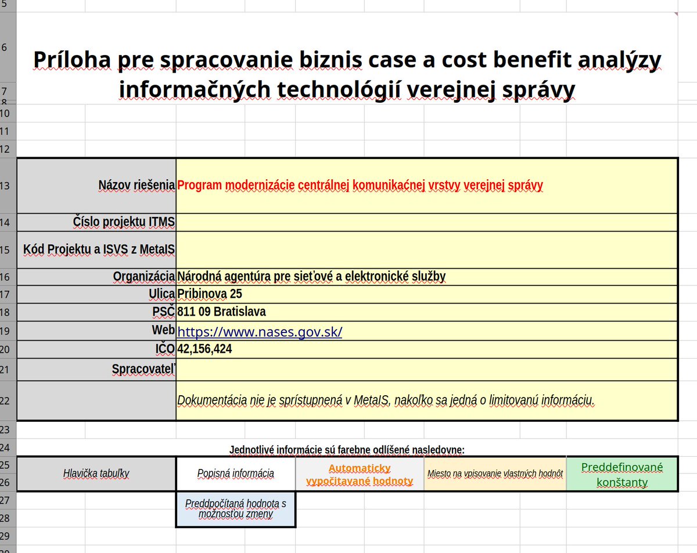Click the 'Spracovateľ' label cell
Viewport: 697px width, 553px height.
click(x=96, y=370)
